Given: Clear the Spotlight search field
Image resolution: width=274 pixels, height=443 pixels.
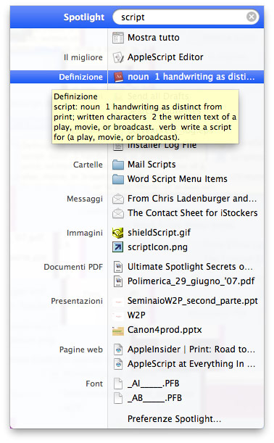Looking at the screenshot, I should 252,17.
